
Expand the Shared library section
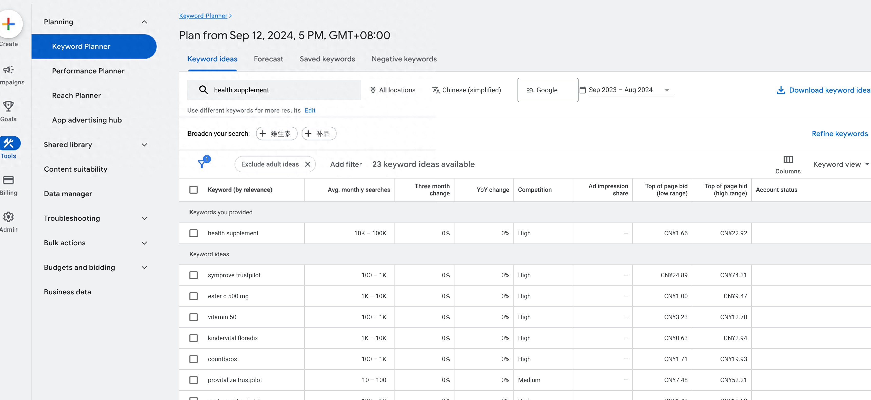pos(144,145)
